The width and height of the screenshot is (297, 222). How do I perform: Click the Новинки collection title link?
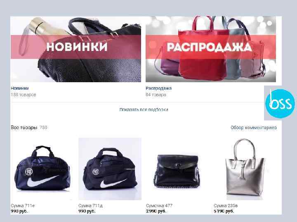(x=20, y=88)
